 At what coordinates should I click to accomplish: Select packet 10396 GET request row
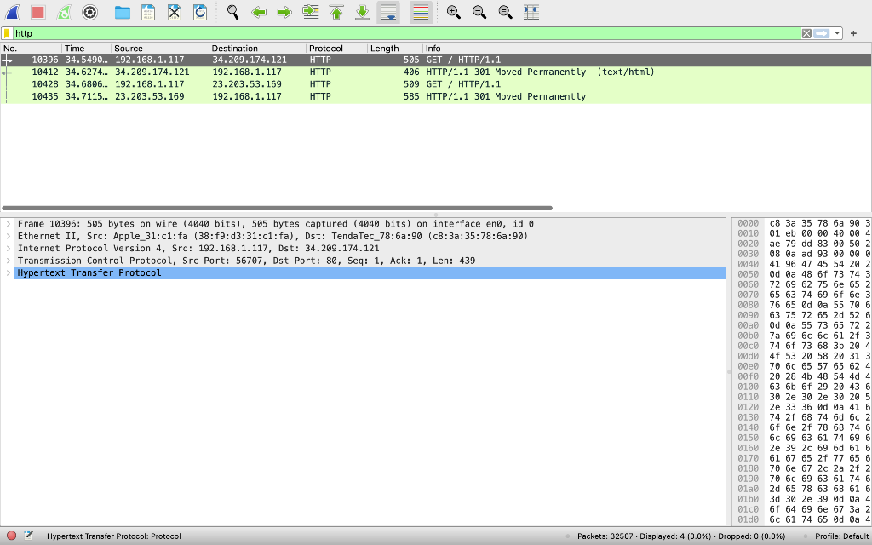coord(436,60)
